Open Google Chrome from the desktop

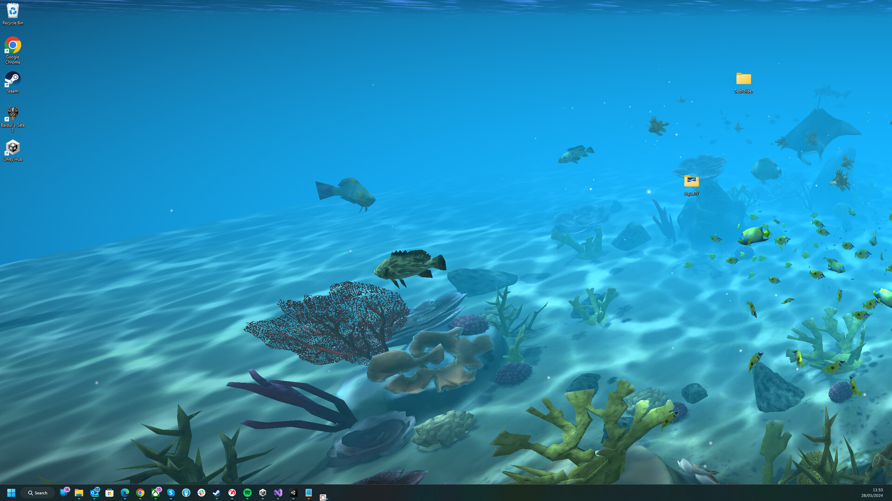(13, 46)
